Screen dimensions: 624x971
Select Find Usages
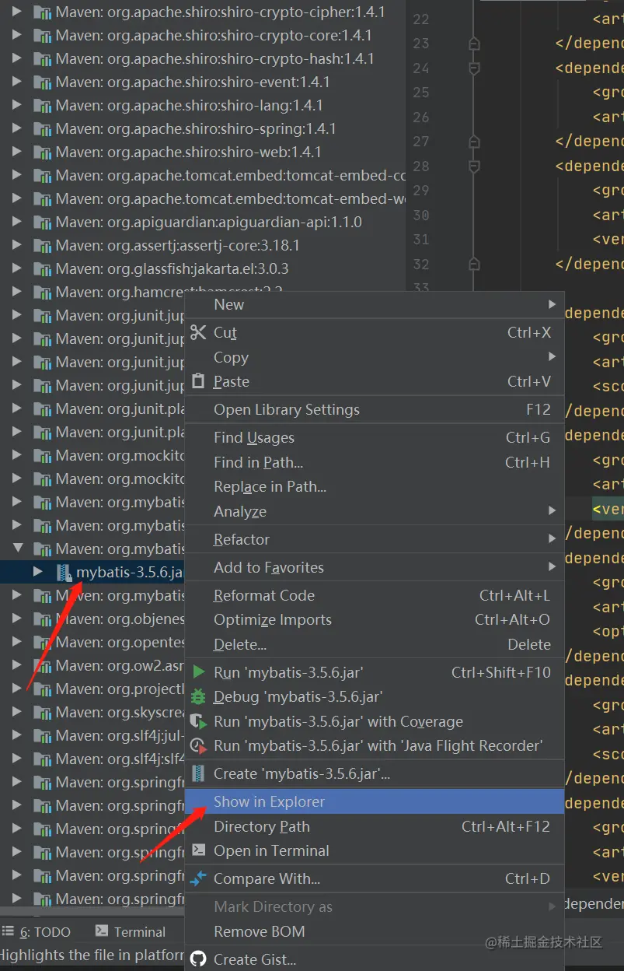coord(375,437)
